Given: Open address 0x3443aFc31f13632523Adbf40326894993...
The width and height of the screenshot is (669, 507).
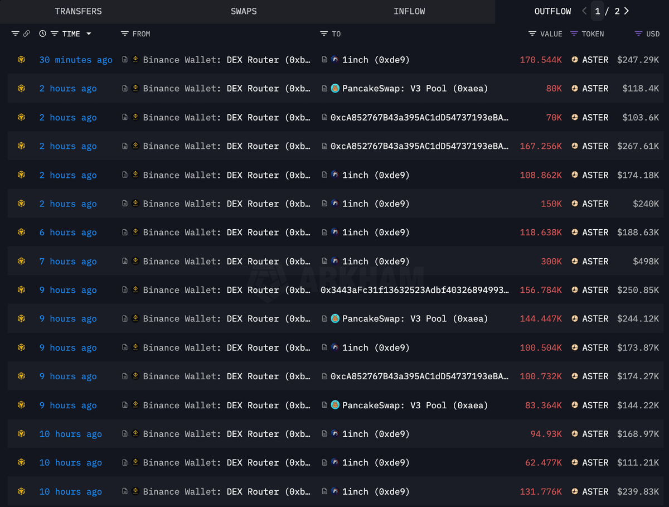Looking at the screenshot, I should click(x=415, y=290).
